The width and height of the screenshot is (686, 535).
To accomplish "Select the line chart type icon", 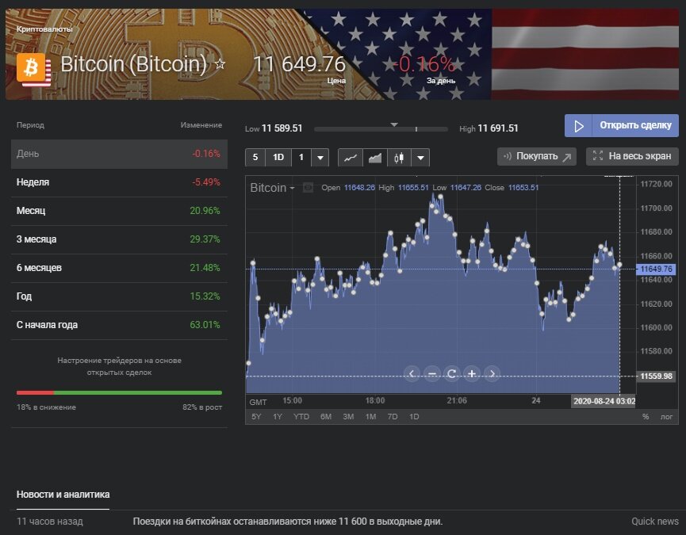I will point(351,158).
